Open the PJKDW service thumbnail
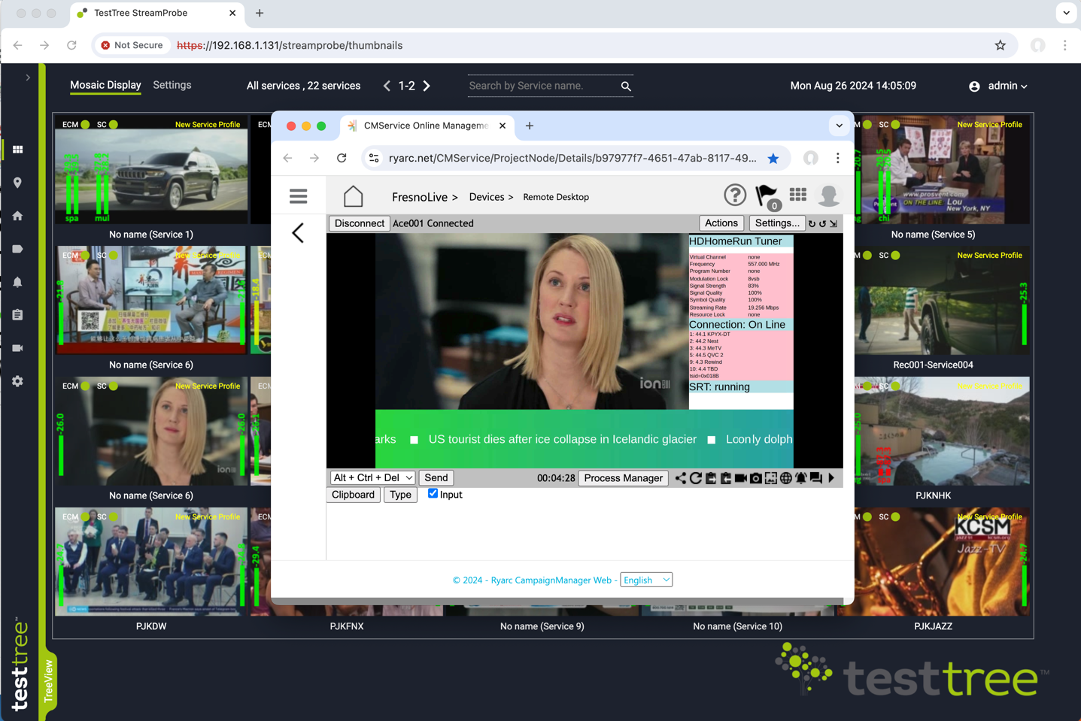The height and width of the screenshot is (721, 1081). tap(151, 562)
